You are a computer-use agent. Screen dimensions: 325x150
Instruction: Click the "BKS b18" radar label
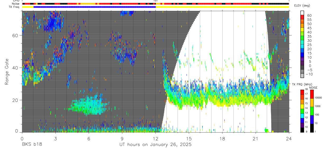point(32,145)
